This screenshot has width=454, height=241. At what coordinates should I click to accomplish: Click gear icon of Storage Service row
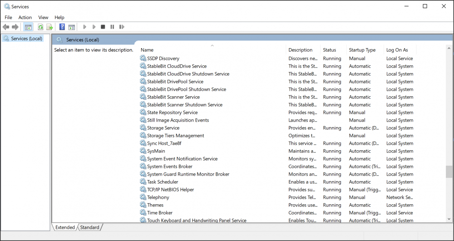pos(143,128)
